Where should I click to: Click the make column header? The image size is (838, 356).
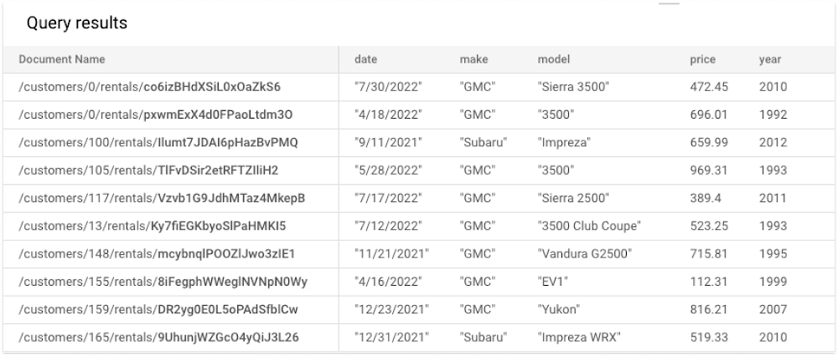[x=474, y=59]
